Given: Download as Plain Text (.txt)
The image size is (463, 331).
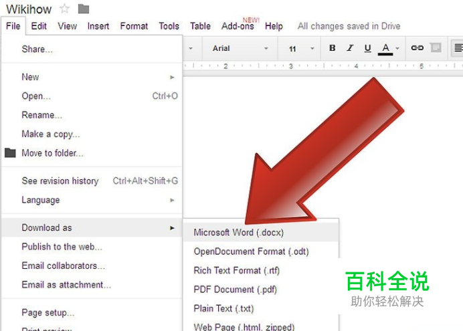Looking at the screenshot, I should (x=261, y=308).
